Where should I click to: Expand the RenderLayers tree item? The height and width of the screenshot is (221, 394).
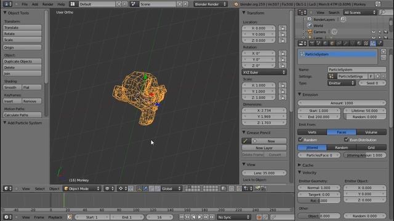point(305,19)
